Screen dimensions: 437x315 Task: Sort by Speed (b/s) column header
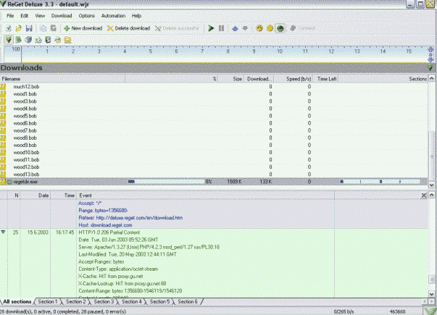tap(294, 79)
